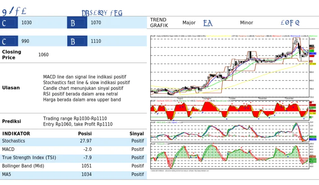319x185 pixels.
Task: Select line 'Stochastics fast line & slow indikasi positif'
Action: click(86, 83)
